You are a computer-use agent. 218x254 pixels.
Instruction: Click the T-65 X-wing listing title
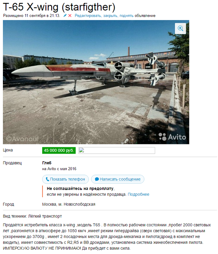pyautogui.click(x=59, y=7)
